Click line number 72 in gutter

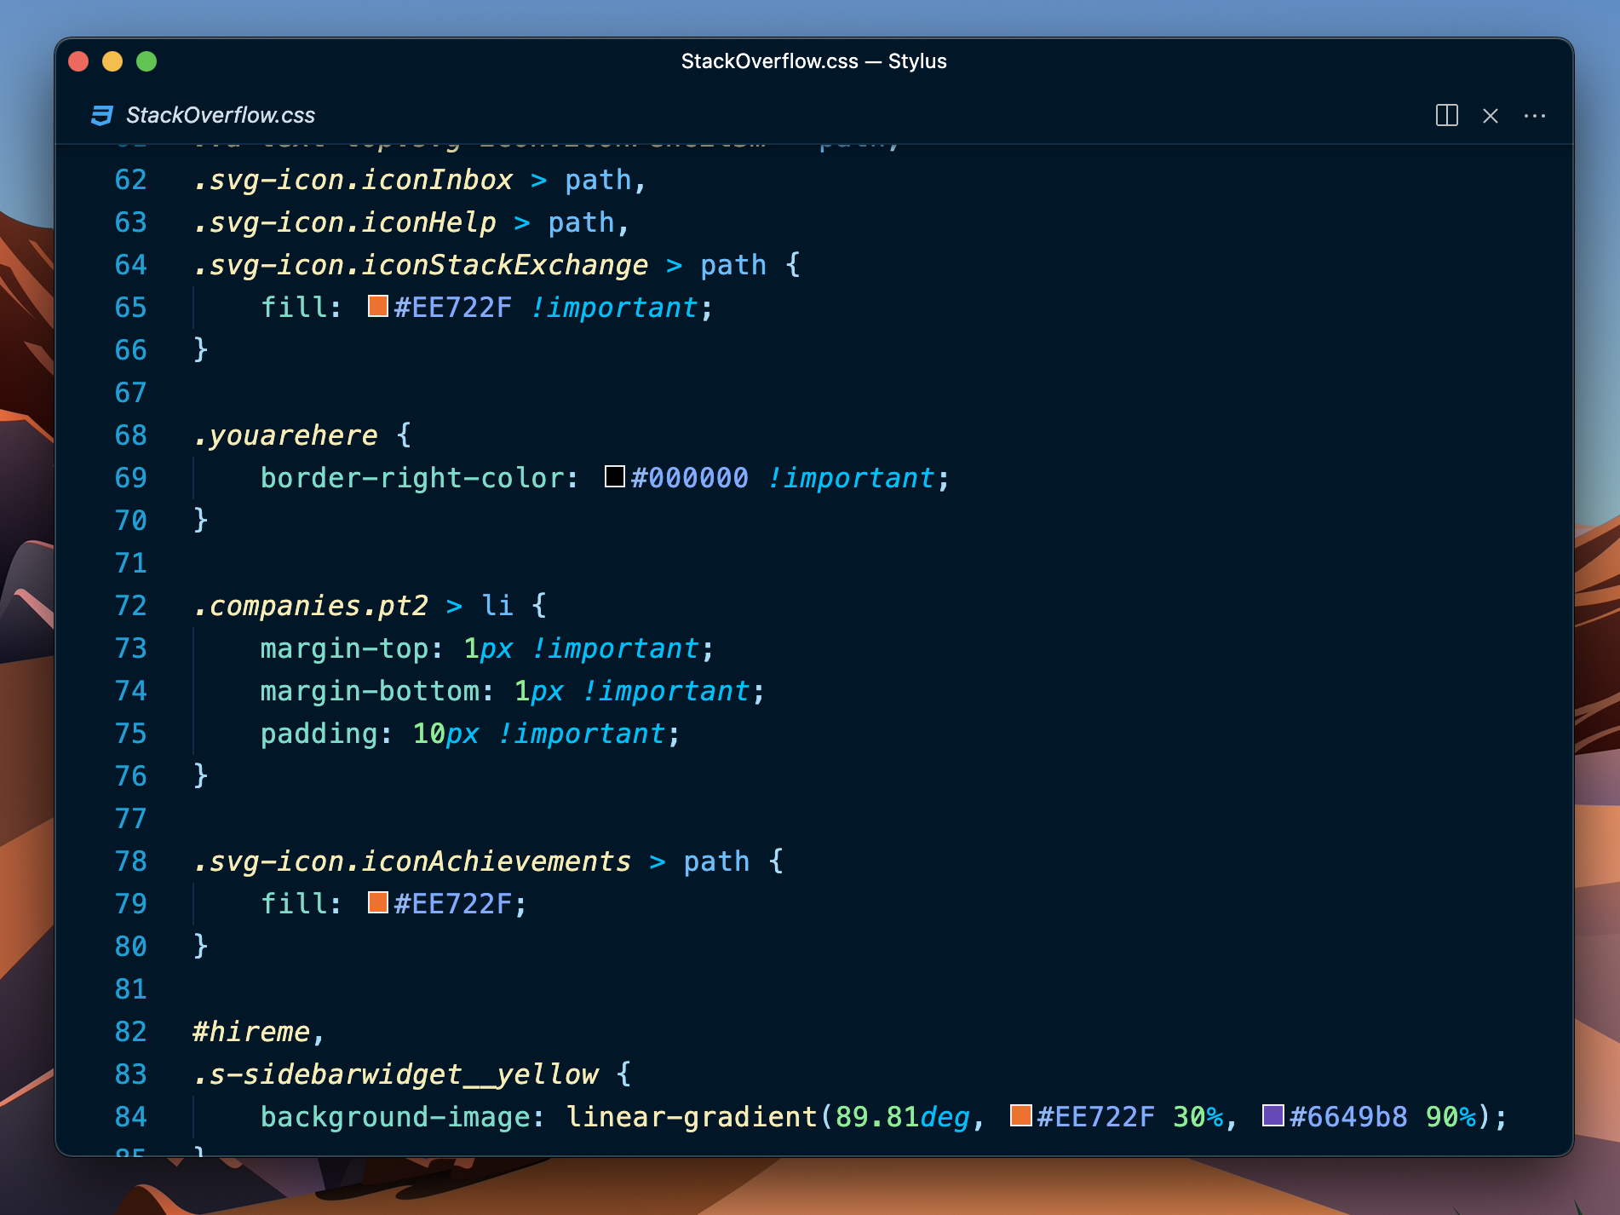[131, 606]
